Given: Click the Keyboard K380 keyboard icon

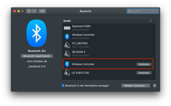Looking at the screenshot, I should click(x=67, y=28).
